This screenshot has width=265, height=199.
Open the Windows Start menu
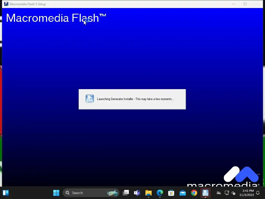click(56, 193)
